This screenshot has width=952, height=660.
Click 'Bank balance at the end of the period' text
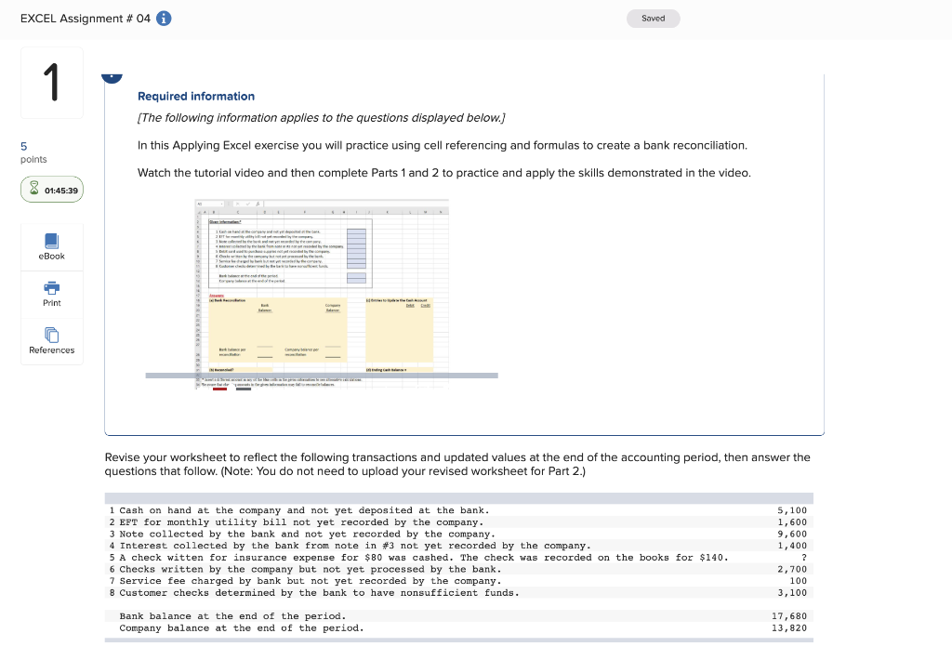click(x=232, y=616)
